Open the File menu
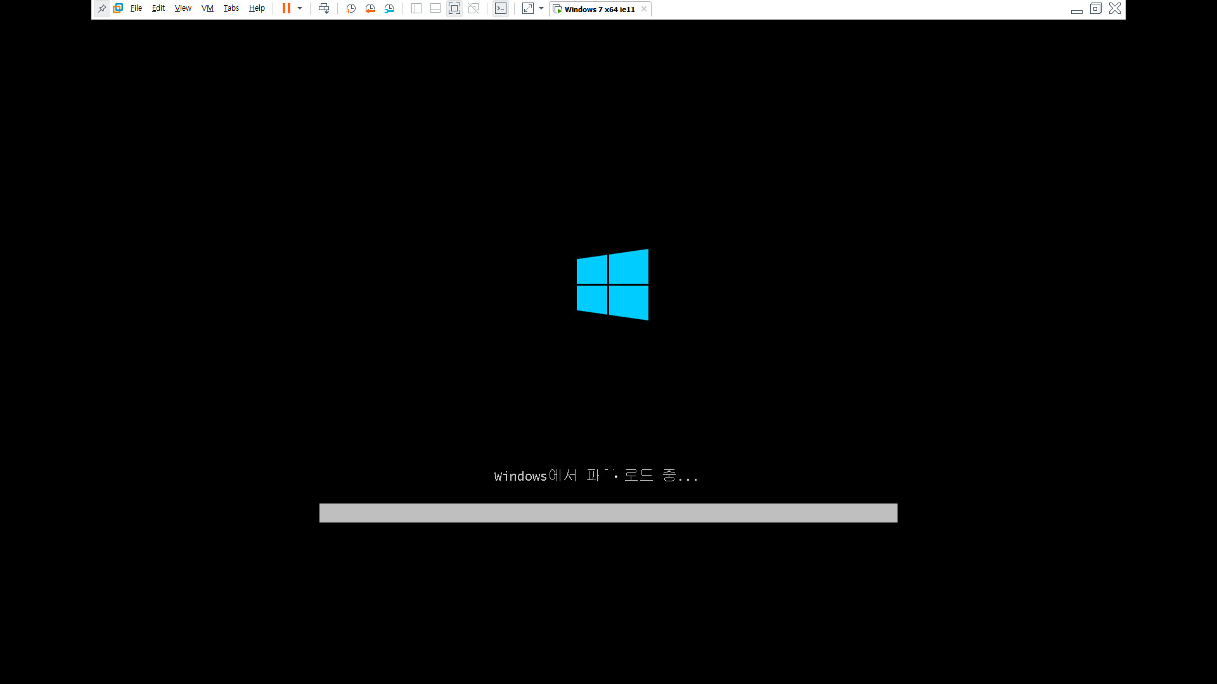 pos(136,8)
